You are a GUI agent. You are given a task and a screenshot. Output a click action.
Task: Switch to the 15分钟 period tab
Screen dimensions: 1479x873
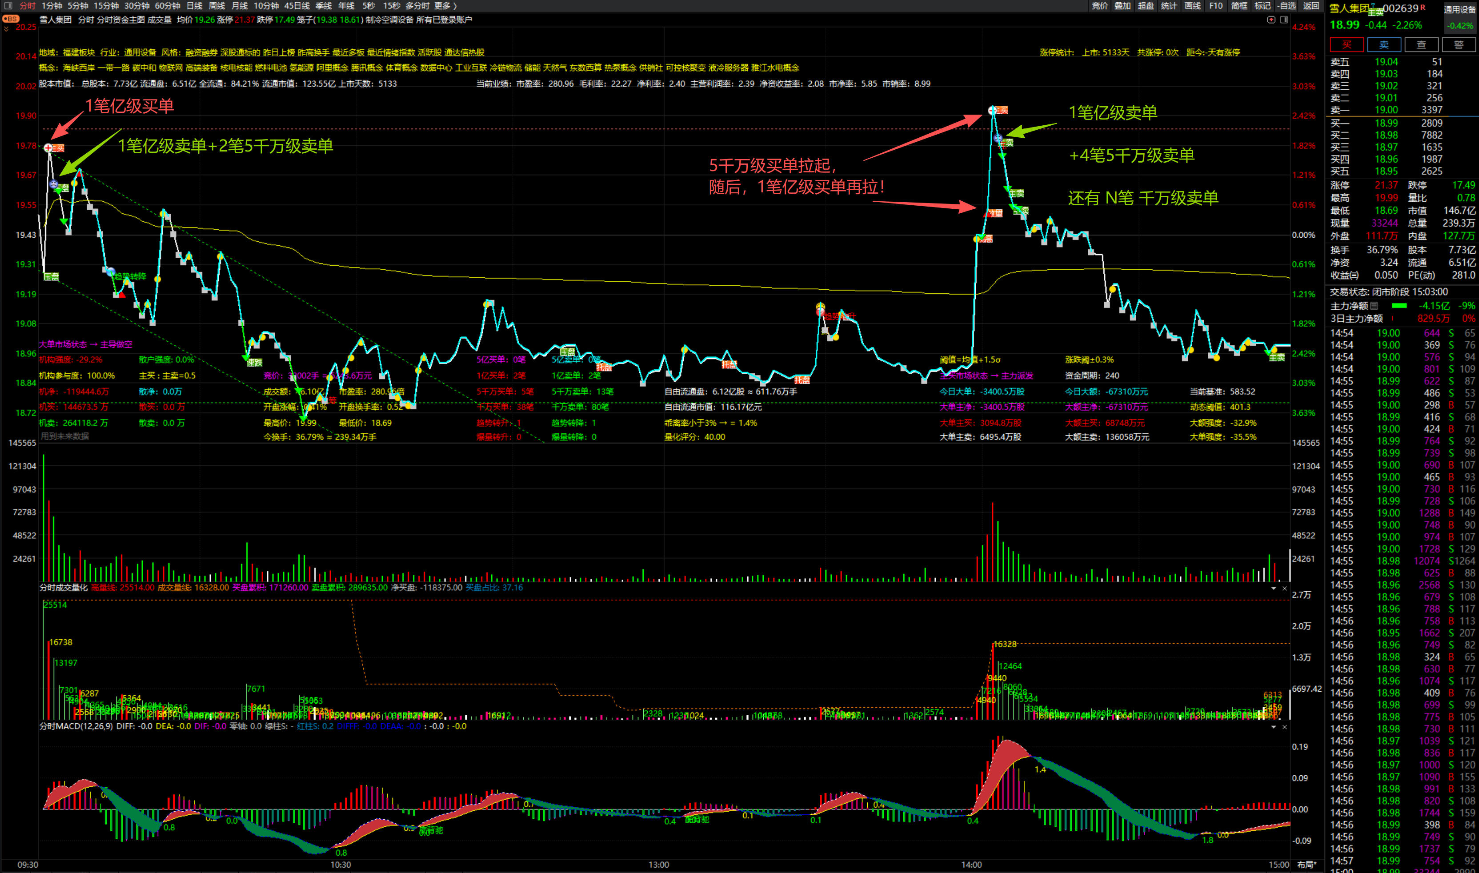106,6
